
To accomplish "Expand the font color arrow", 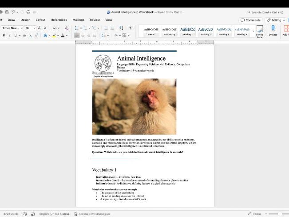I will pos(67,36).
